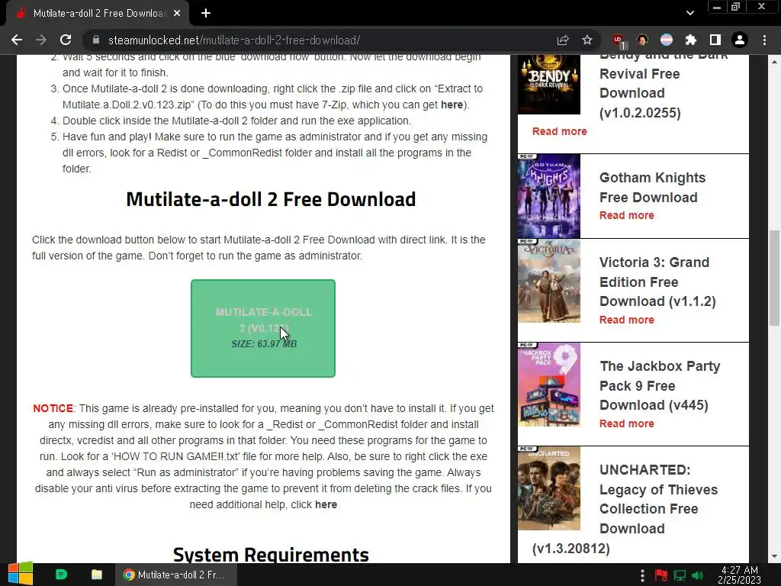Screen dimensions: 781x586
Task: Open The Jackbox Party Pack 9 title
Action: pyautogui.click(x=660, y=385)
